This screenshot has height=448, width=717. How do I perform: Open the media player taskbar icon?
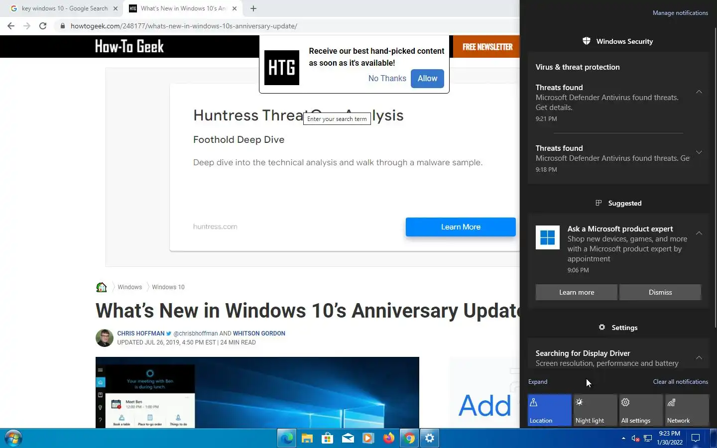[x=368, y=438]
